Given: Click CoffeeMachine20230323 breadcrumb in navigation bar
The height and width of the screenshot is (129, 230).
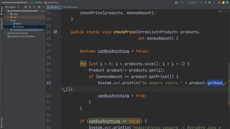Looking at the screenshot, I should coord(14,3).
